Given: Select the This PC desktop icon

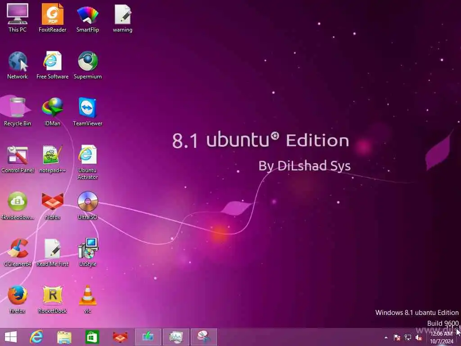Looking at the screenshot, I should [x=18, y=18].
